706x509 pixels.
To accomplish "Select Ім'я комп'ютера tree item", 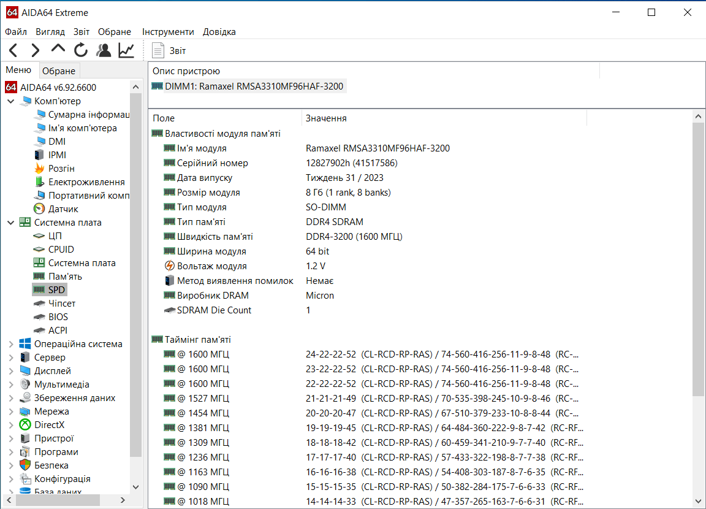I will pos(82,128).
